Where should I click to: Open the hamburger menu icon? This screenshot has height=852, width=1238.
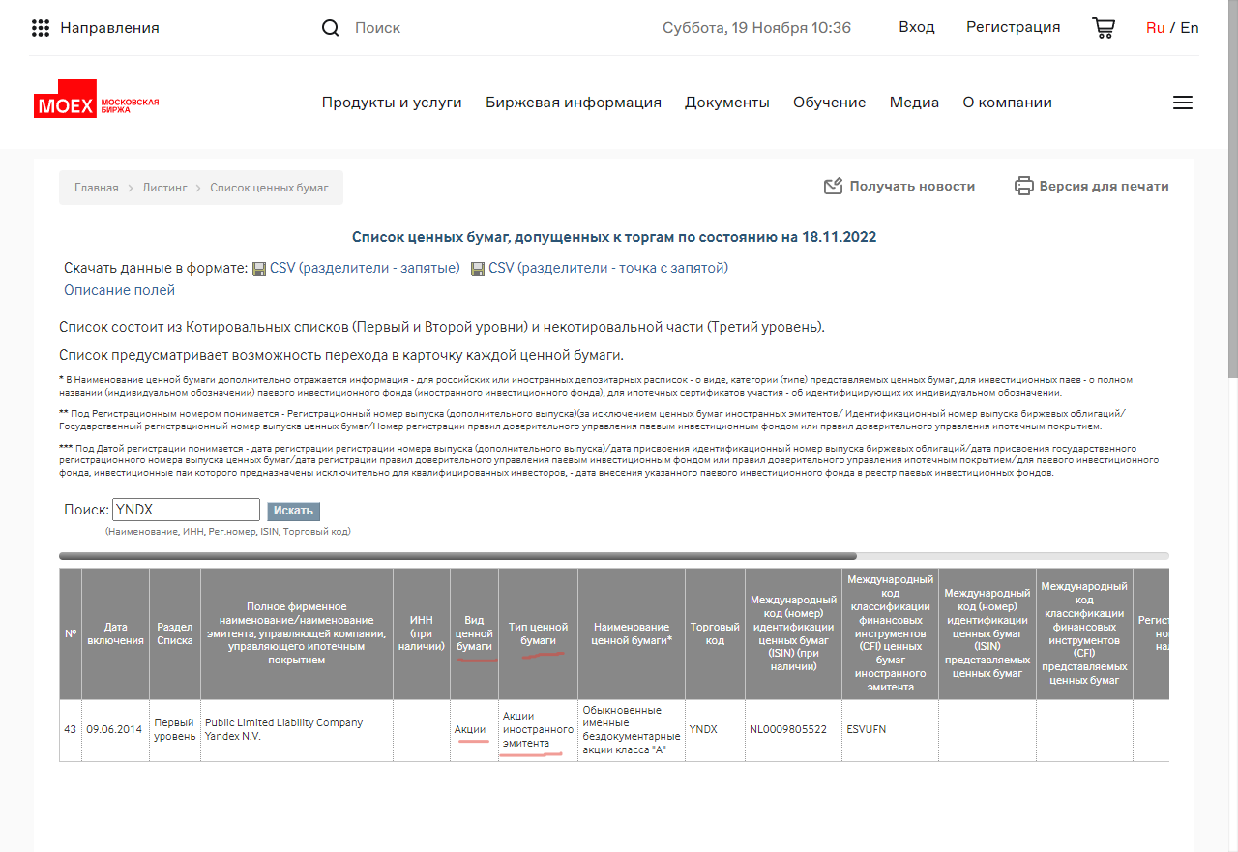coord(1182,103)
